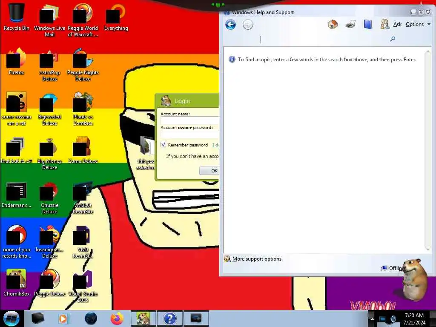The width and height of the screenshot is (436, 327).
Task: Go back in Windows Help and Support
Action: (230, 24)
